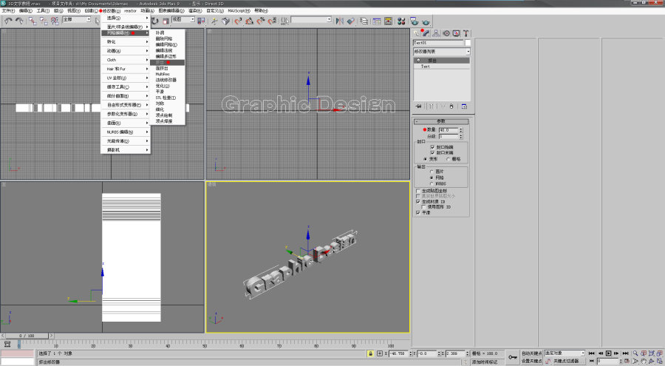Screen dimensions: 665x366
Task: Switch to the Create command panel tab
Action: click(417, 33)
